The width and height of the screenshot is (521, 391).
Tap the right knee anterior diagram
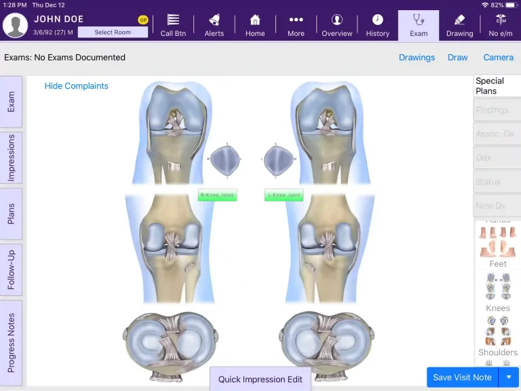[x=173, y=133]
